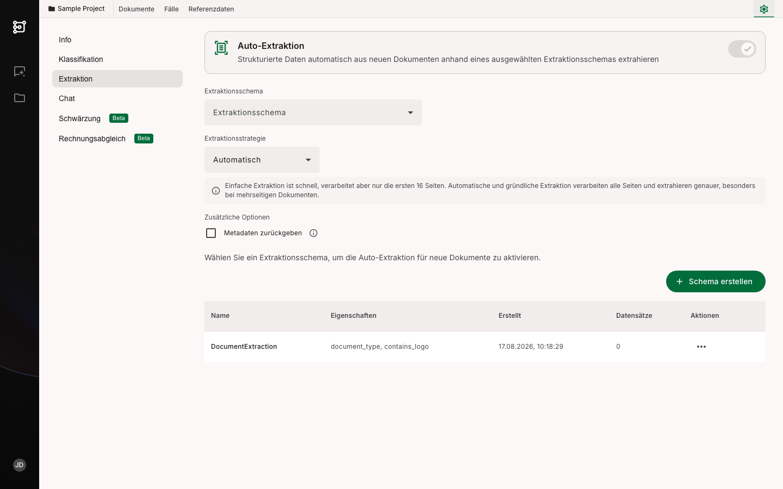Select the Extraktion settings section

[x=117, y=79]
